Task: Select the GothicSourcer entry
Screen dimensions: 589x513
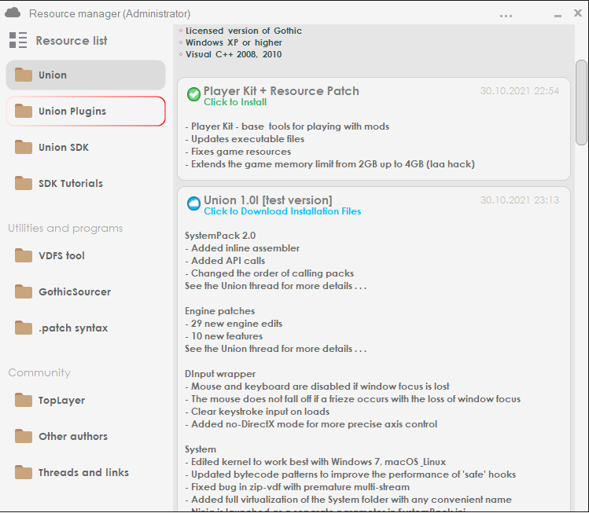Action: (x=74, y=292)
